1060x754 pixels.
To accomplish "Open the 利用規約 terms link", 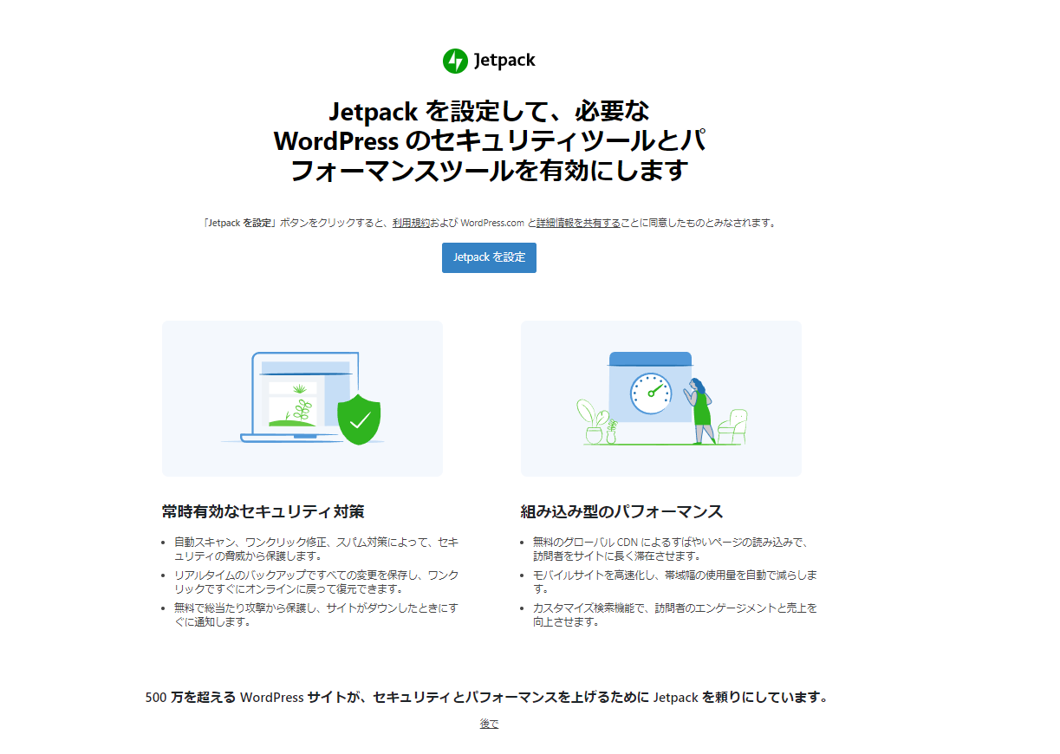I will coord(411,223).
